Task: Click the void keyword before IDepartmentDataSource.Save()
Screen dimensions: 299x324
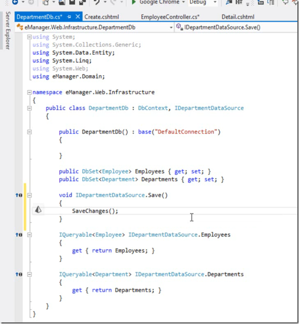Action: 65,195
